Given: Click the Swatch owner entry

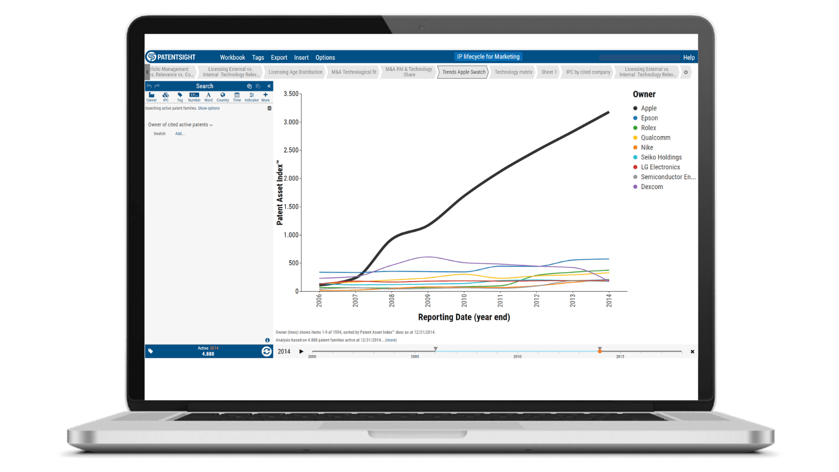Looking at the screenshot, I should 159,134.
